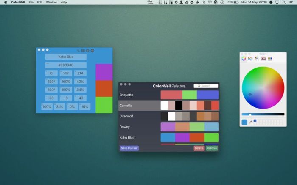This screenshot has width=297, height=185.
Task: Select the Pencils tab in Colors panel
Action: tap(270, 59)
